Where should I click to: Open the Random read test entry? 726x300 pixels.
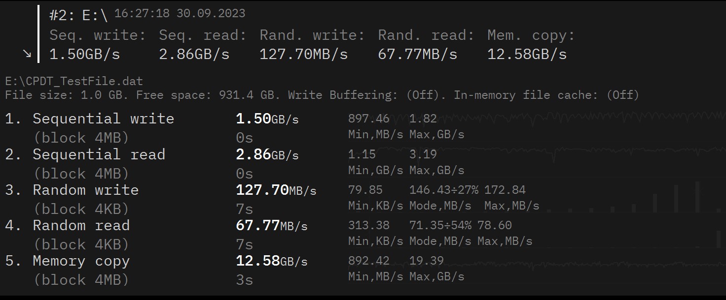[x=81, y=225]
